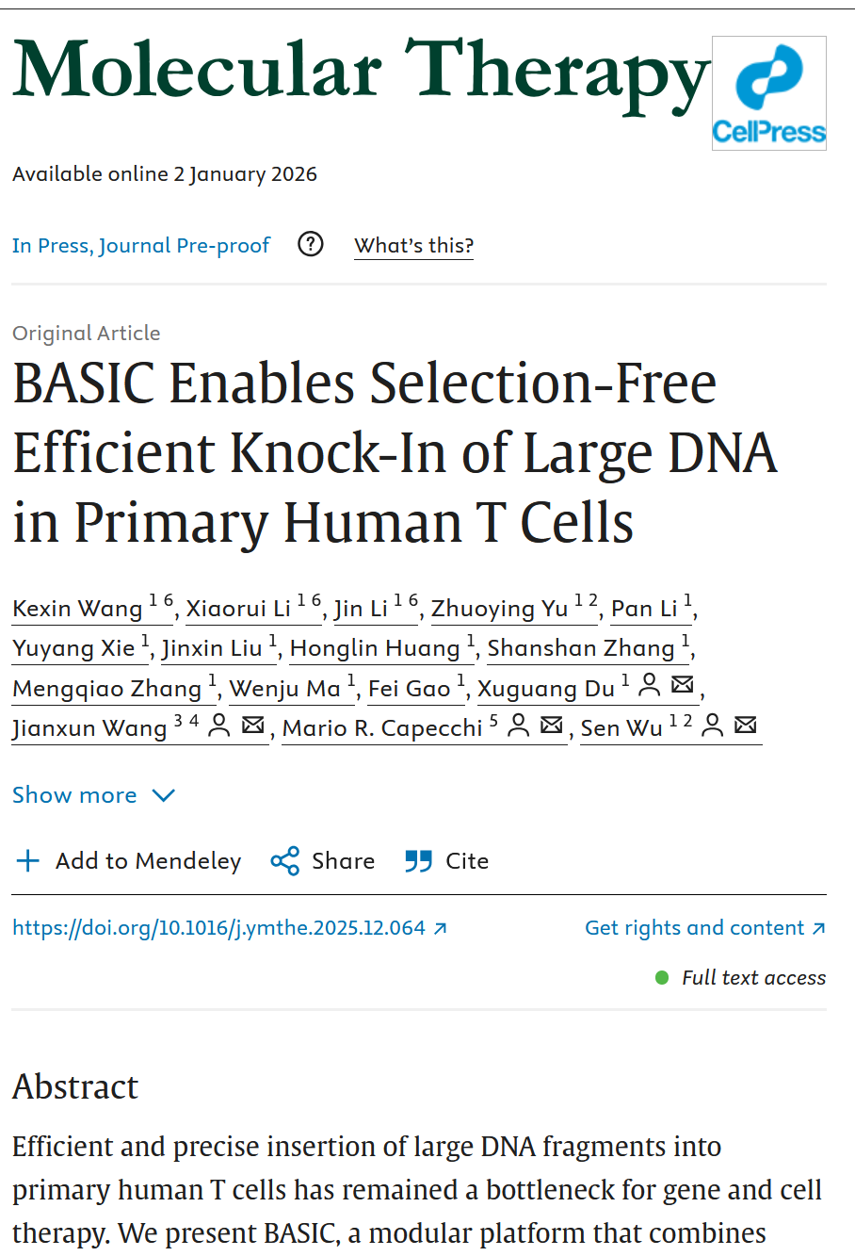Screen dimensions: 855x1256
Task: Click the Share icon
Action: [x=284, y=861]
